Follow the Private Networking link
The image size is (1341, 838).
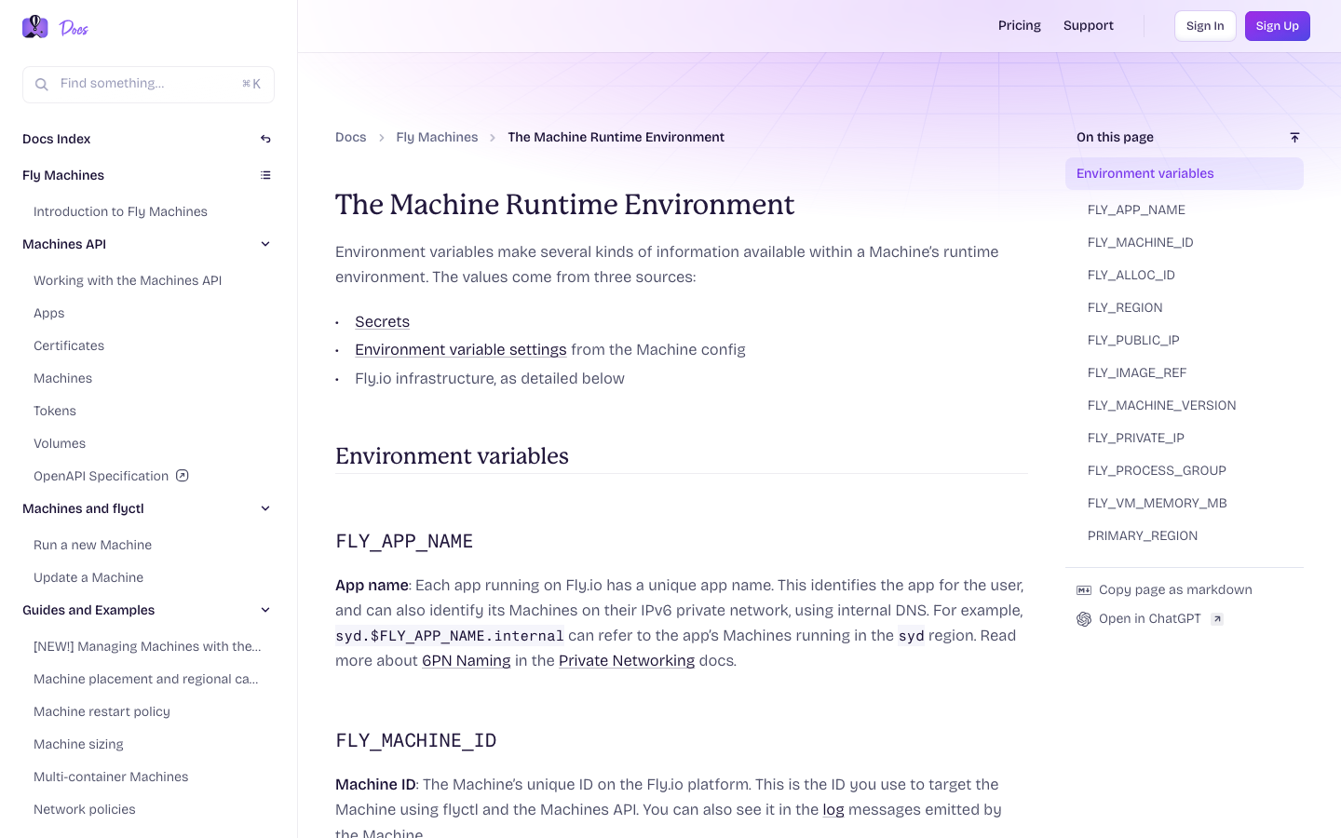coord(627,660)
